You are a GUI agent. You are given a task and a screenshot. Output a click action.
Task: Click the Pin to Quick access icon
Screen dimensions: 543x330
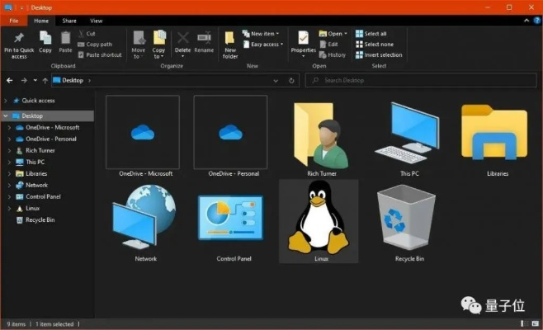pos(18,39)
